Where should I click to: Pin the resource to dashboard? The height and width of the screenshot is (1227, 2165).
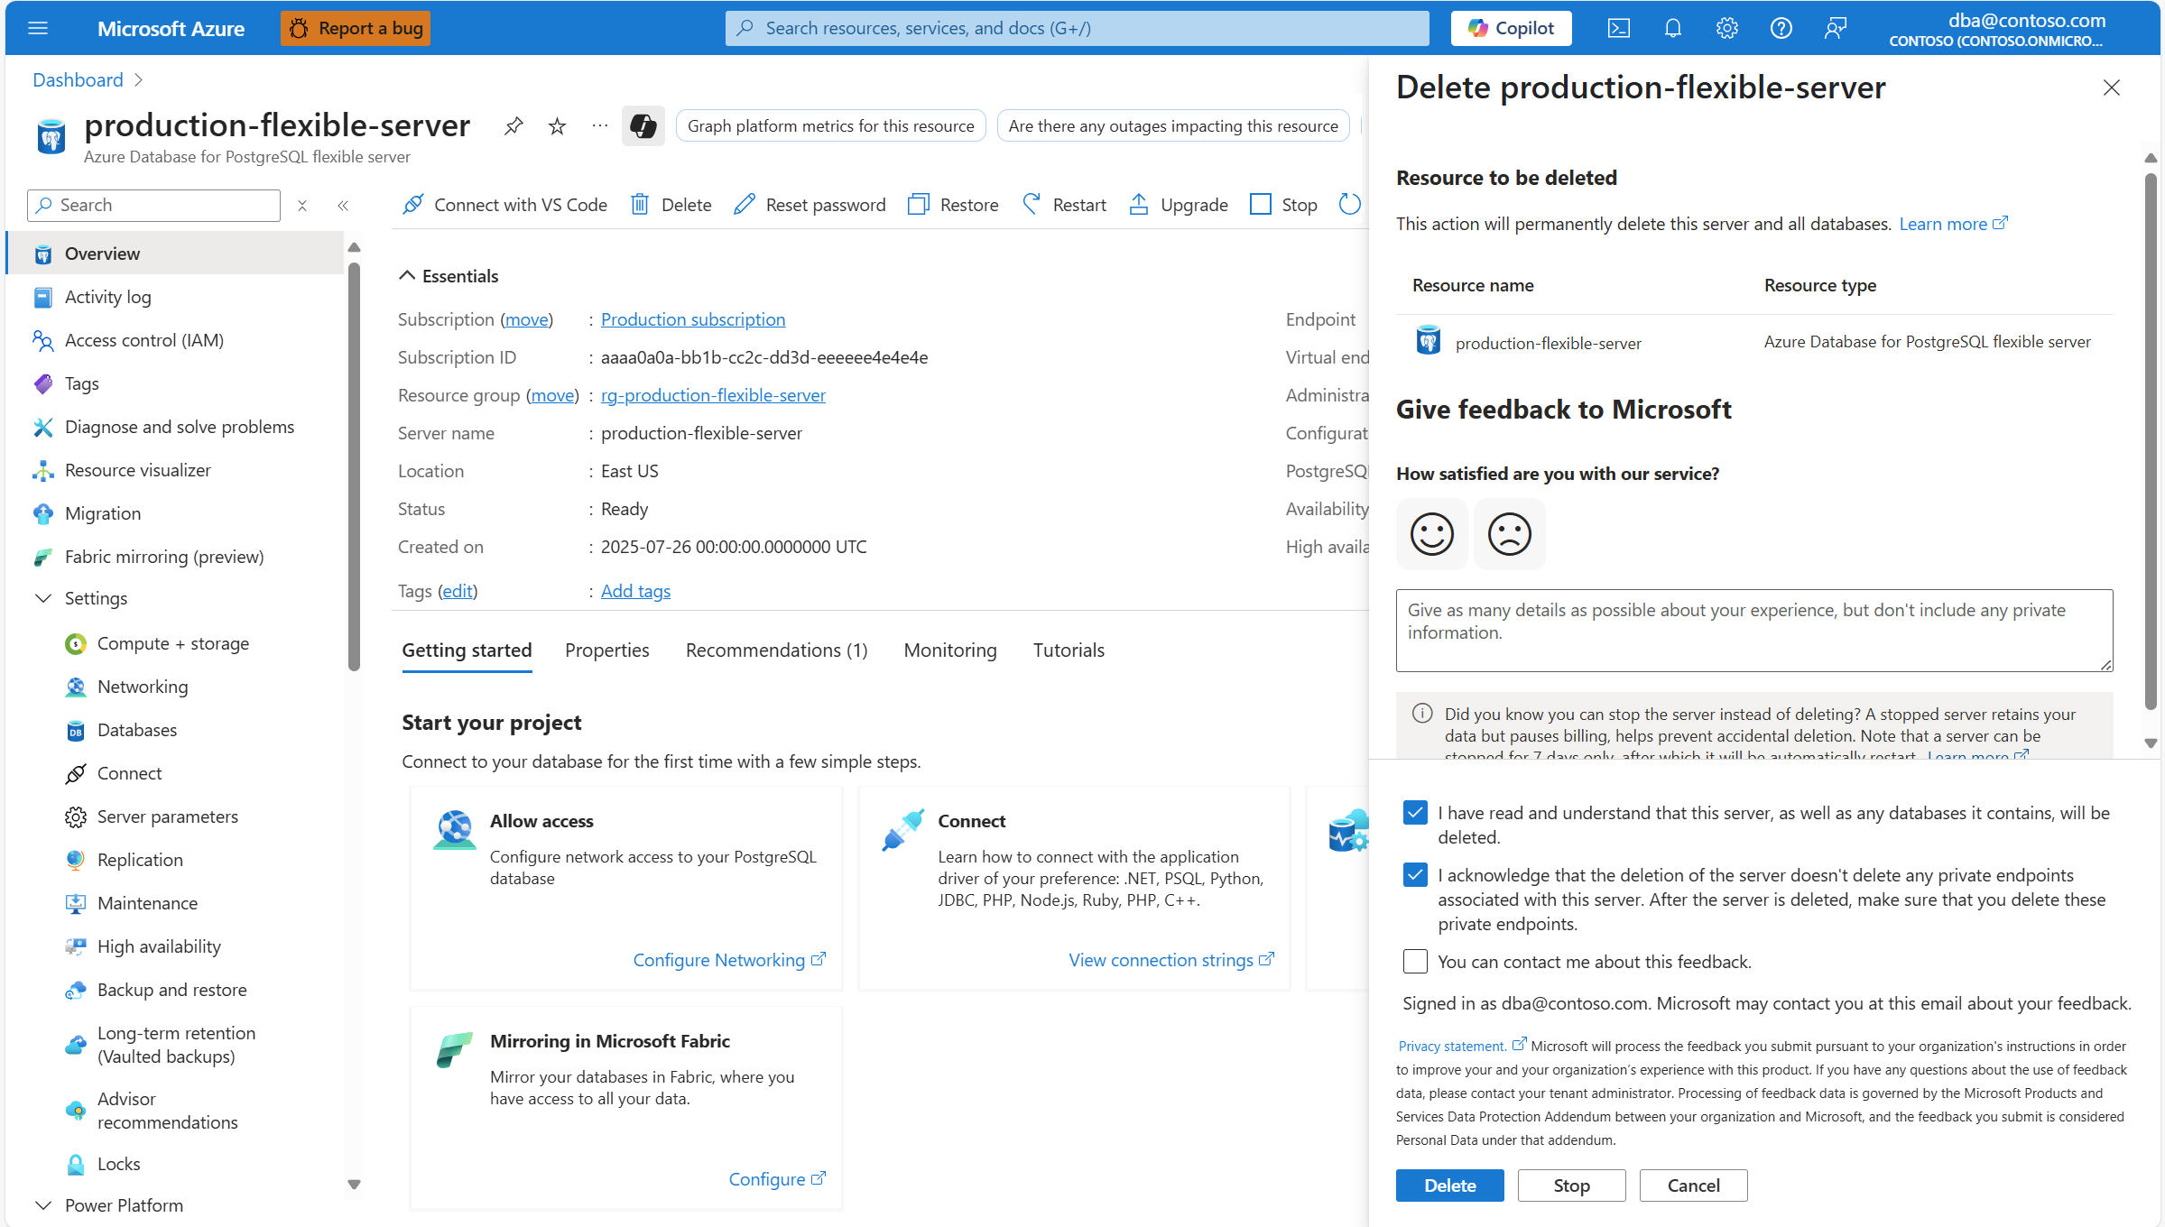pos(513,125)
